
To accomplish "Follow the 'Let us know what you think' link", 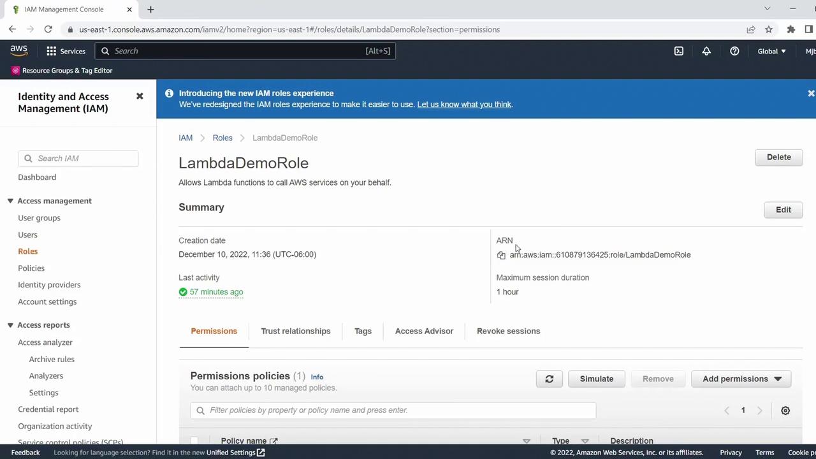I will point(464,105).
